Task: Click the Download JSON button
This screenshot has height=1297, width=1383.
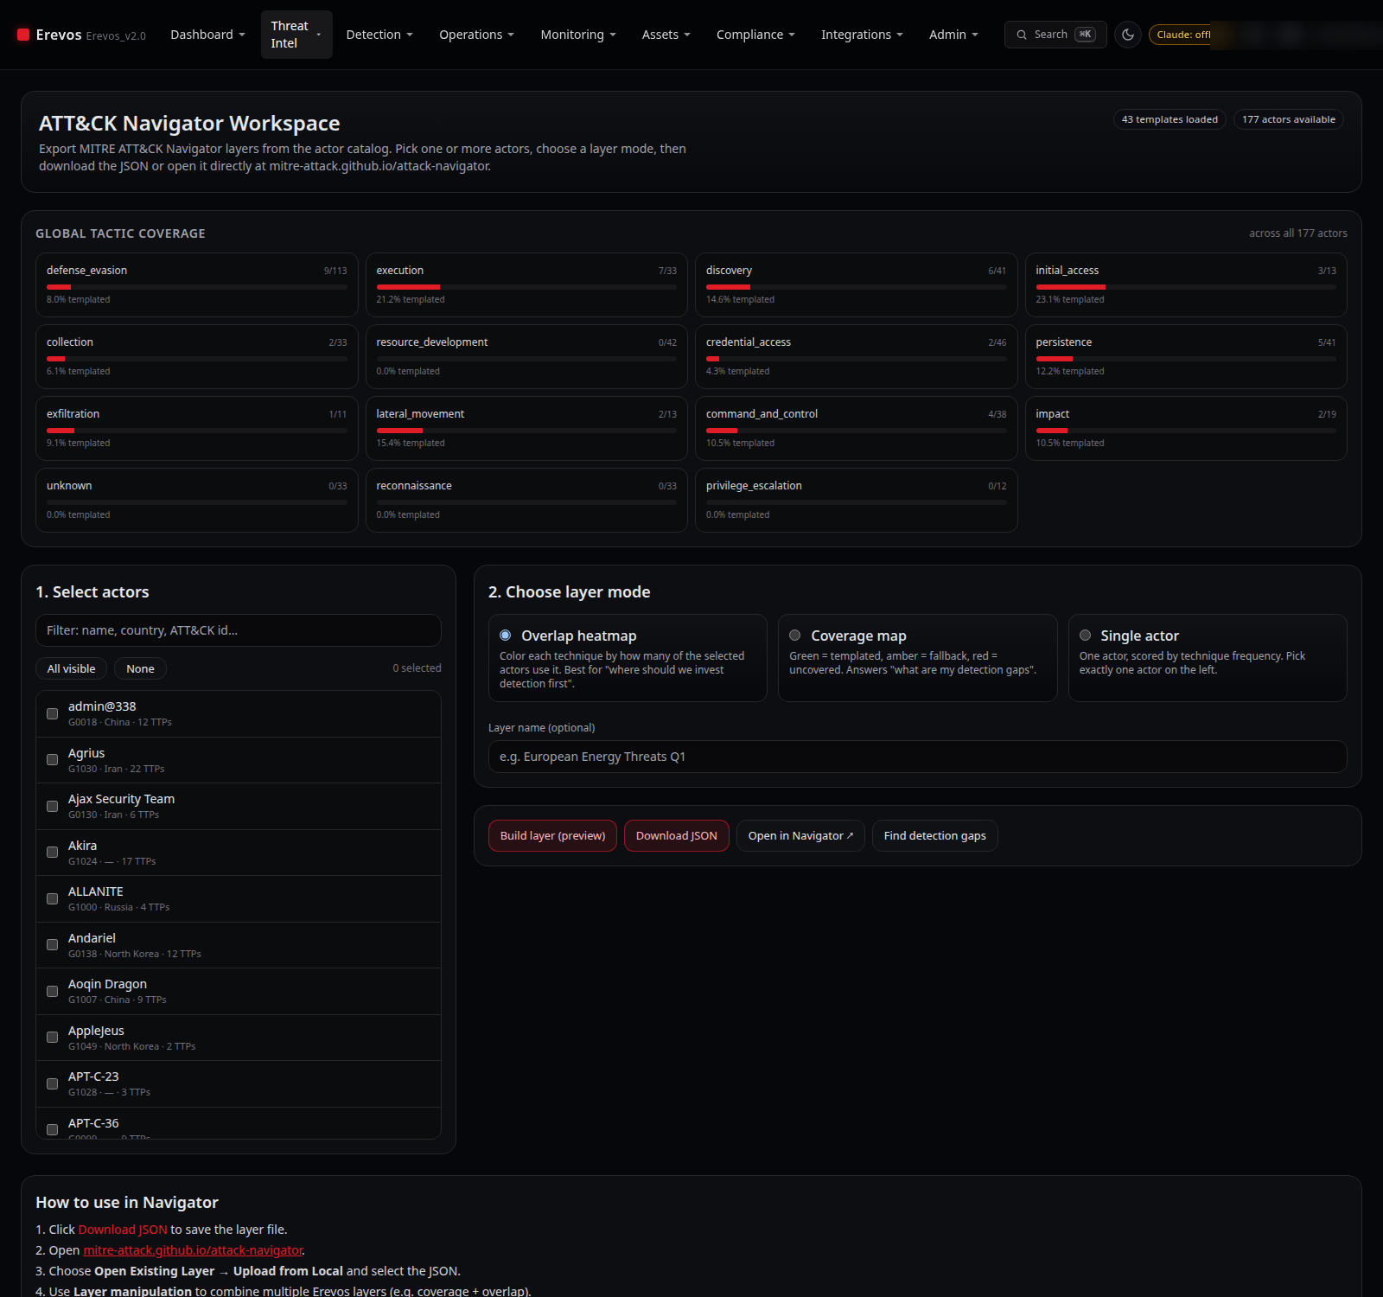Action: [x=677, y=835]
